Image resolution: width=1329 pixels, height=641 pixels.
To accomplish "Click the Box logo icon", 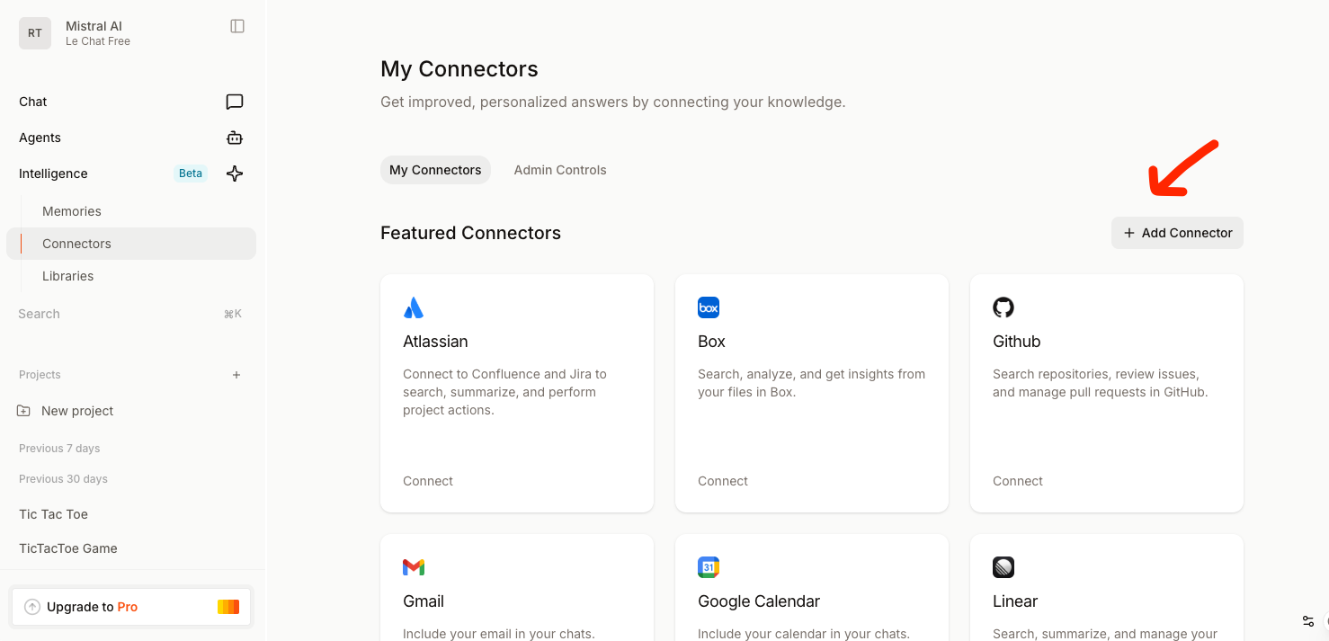I will pyautogui.click(x=709, y=307).
